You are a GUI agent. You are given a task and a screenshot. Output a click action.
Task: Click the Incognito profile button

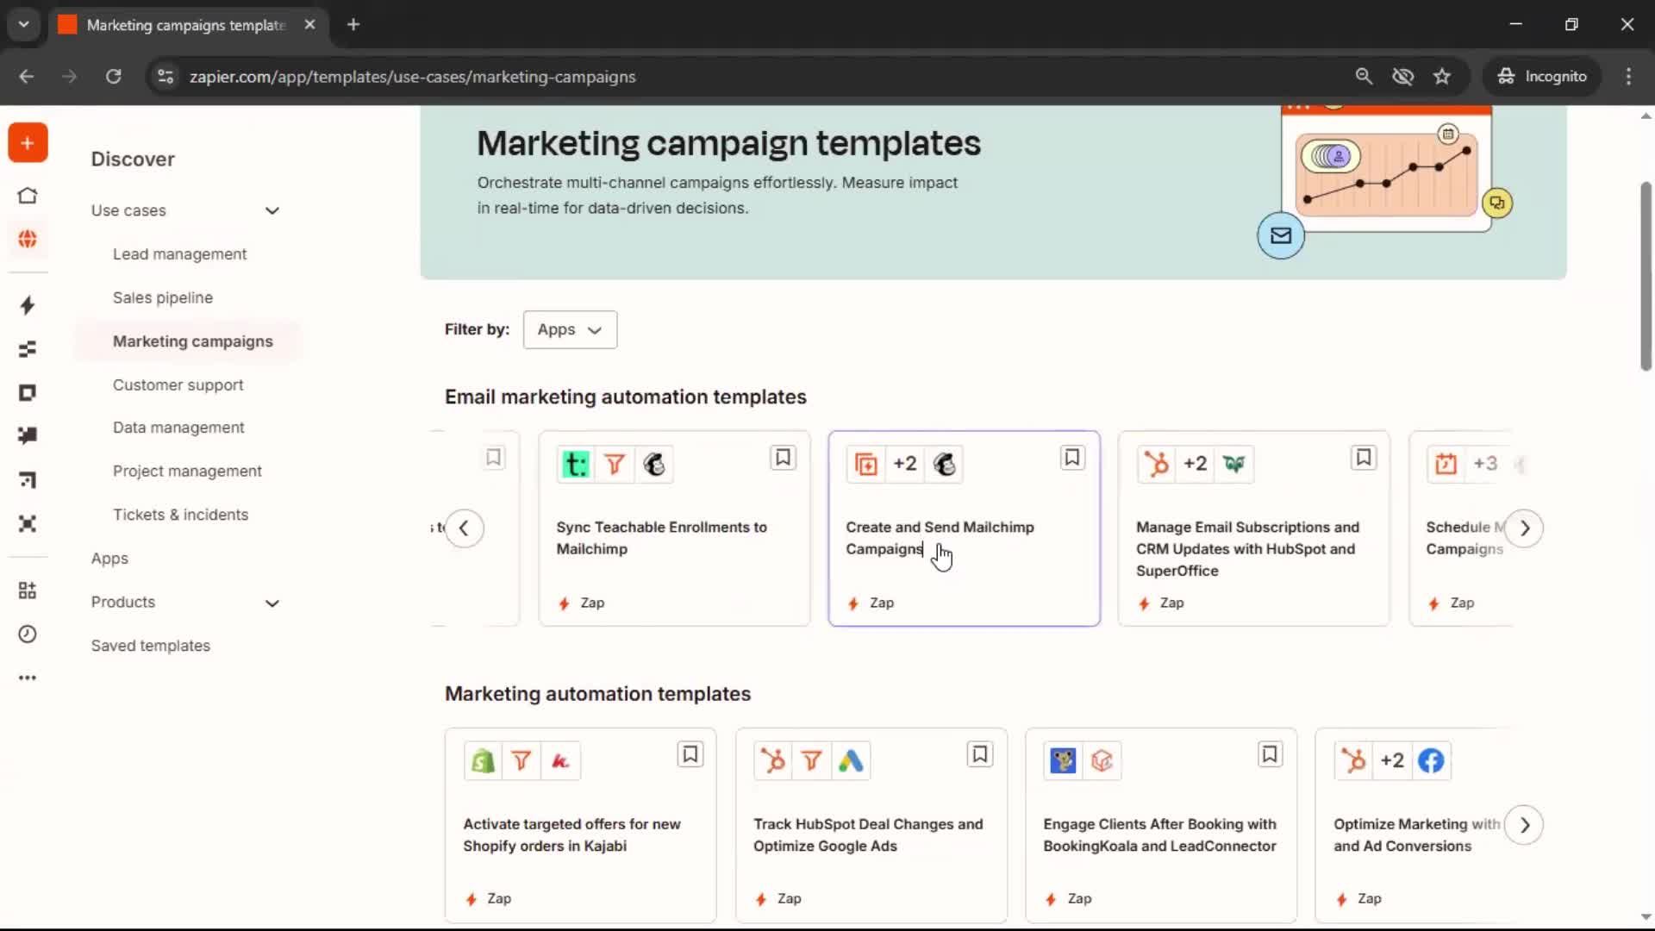pyautogui.click(x=1542, y=76)
